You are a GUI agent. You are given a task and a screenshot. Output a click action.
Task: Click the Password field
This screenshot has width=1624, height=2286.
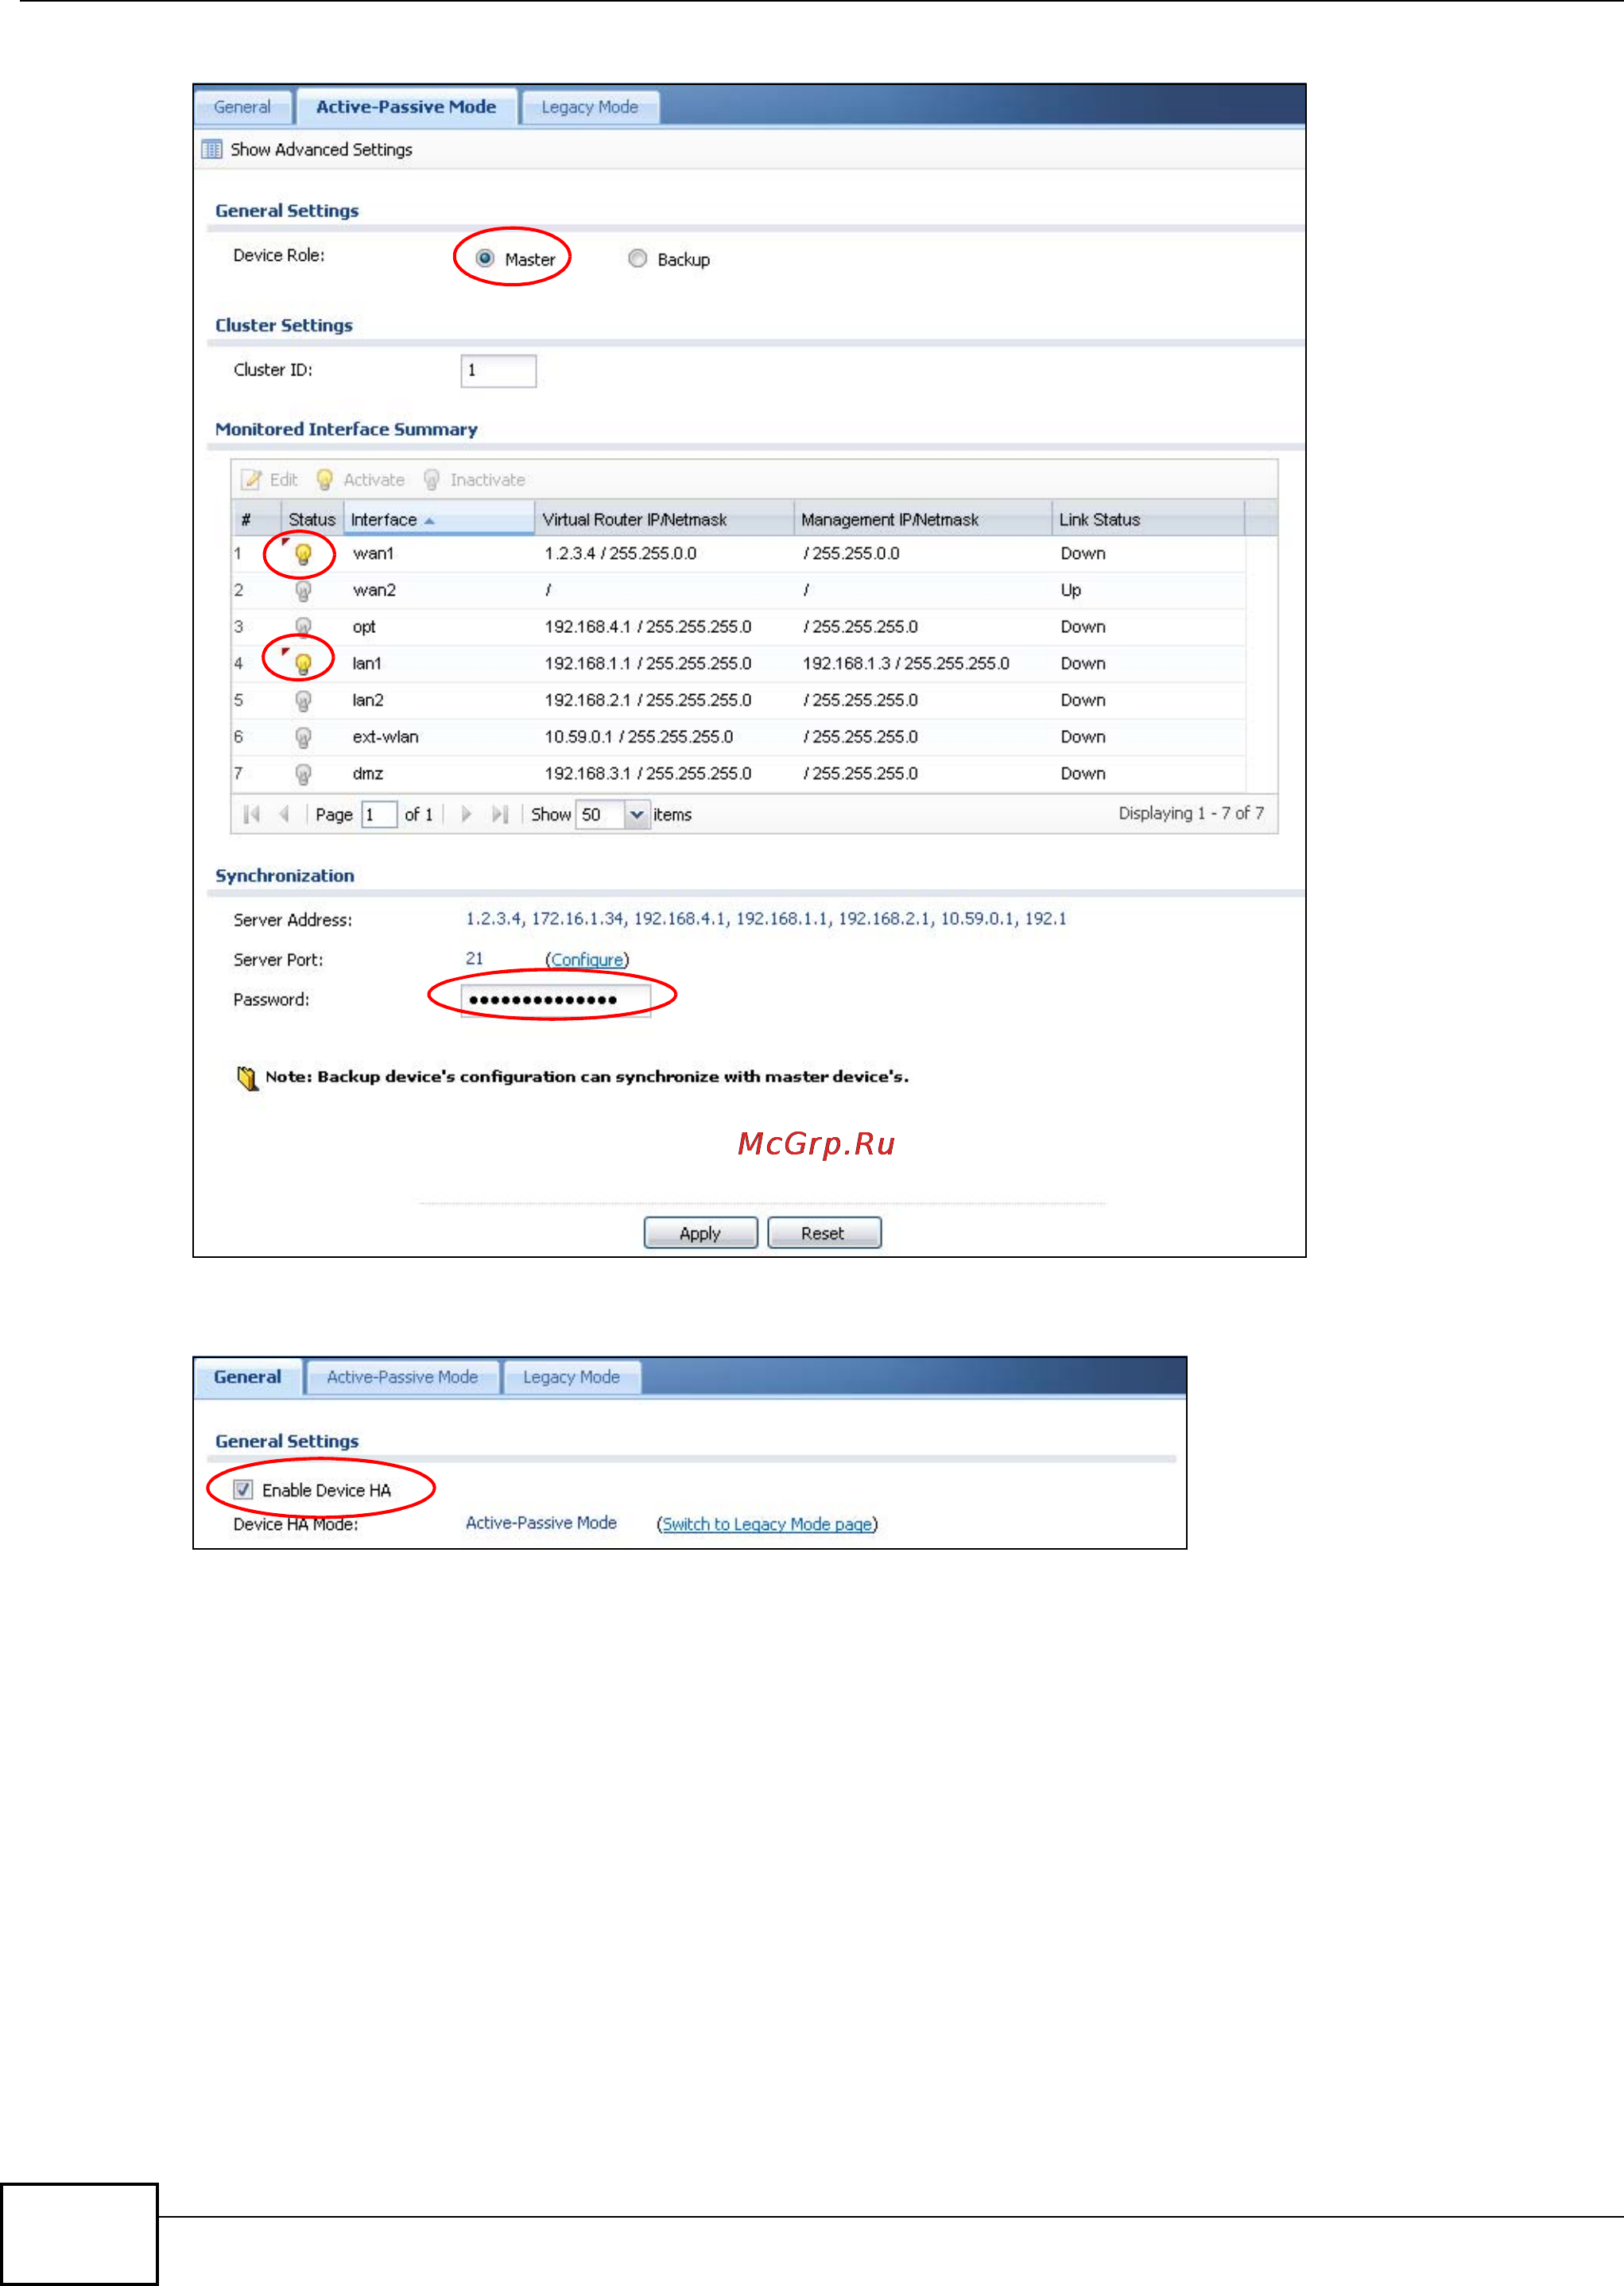(x=555, y=1000)
